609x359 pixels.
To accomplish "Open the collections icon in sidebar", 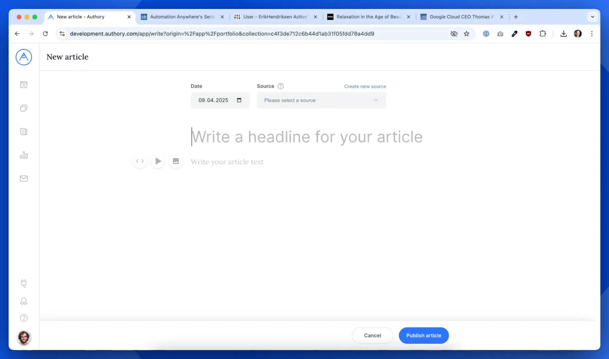I will click(x=24, y=108).
